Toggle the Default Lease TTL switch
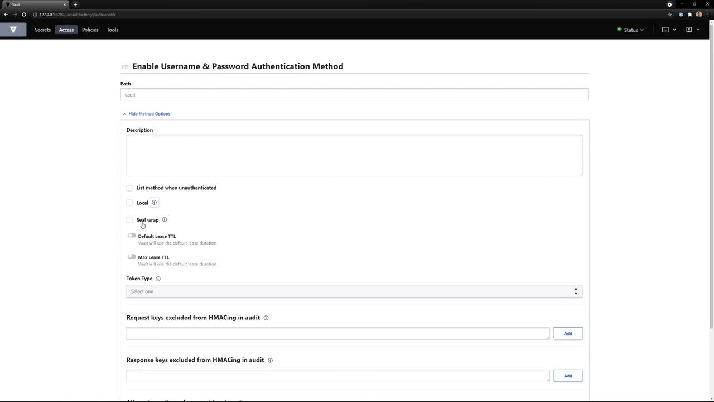The image size is (714, 402). point(132,236)
